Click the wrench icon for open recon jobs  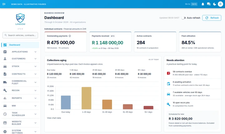(168, 104)
